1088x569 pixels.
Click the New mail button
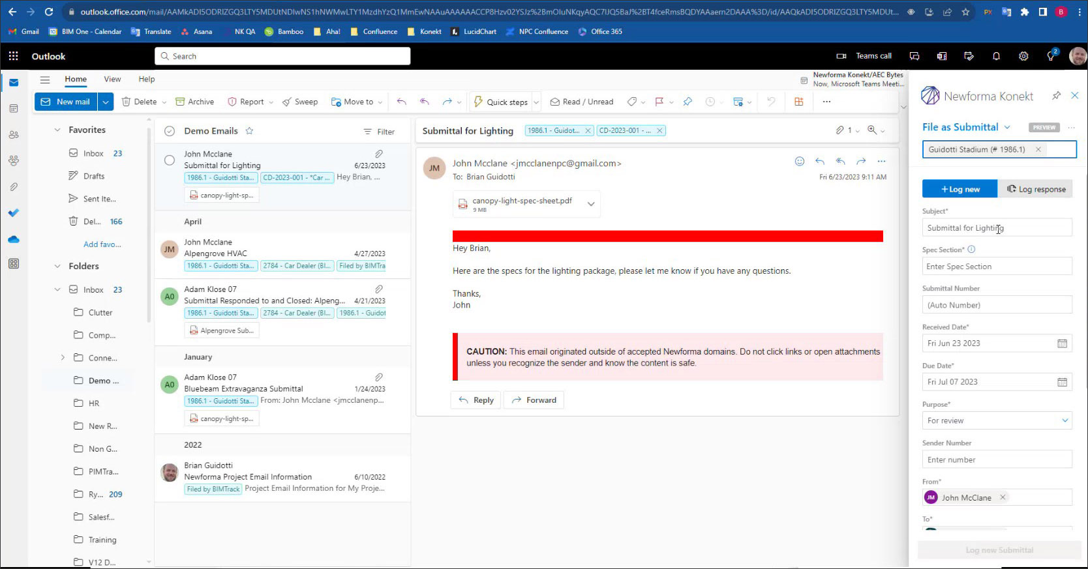coord(66,102)
